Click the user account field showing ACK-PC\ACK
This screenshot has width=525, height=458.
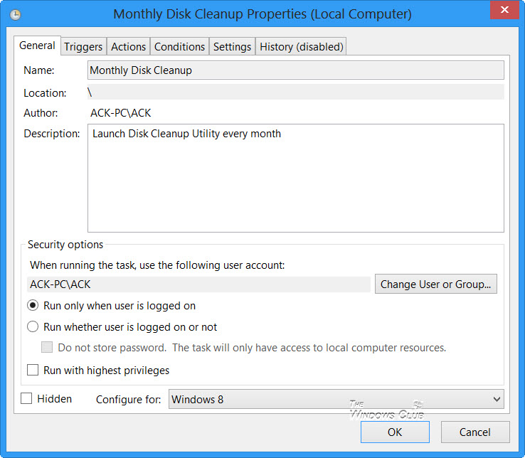click(198, 284)
